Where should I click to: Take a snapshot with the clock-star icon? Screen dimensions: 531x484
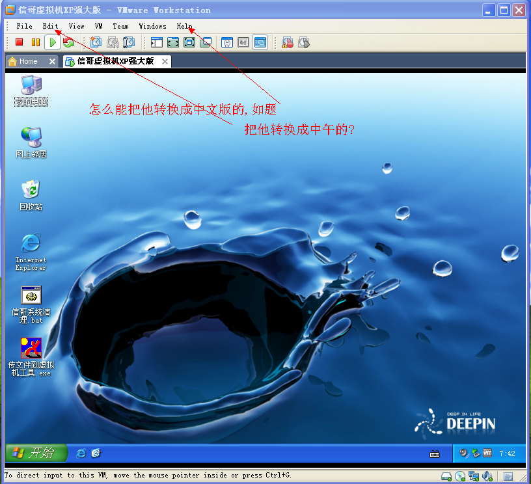click(96, 42)
